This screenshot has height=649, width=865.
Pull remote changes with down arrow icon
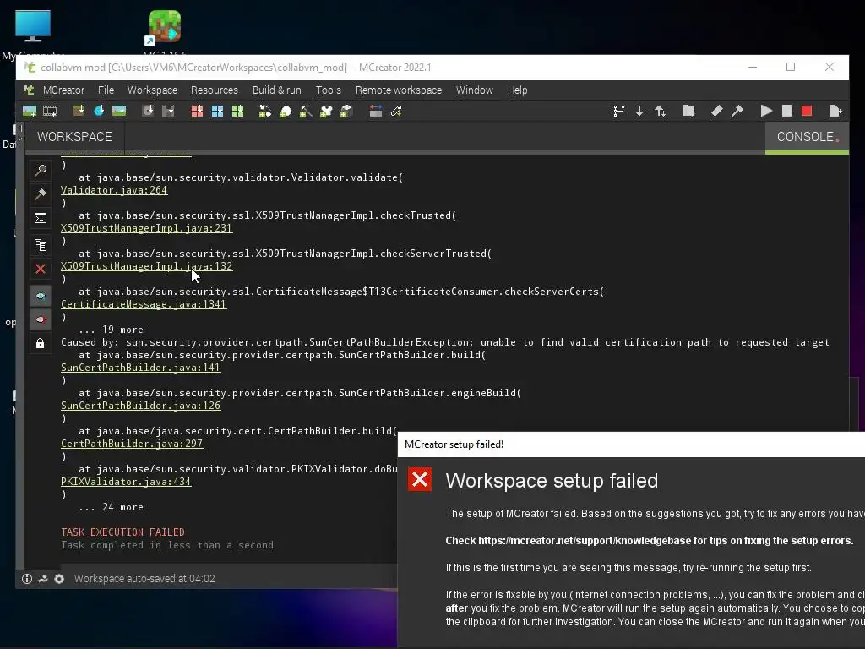pyautogui.click(x=639, y=112)
